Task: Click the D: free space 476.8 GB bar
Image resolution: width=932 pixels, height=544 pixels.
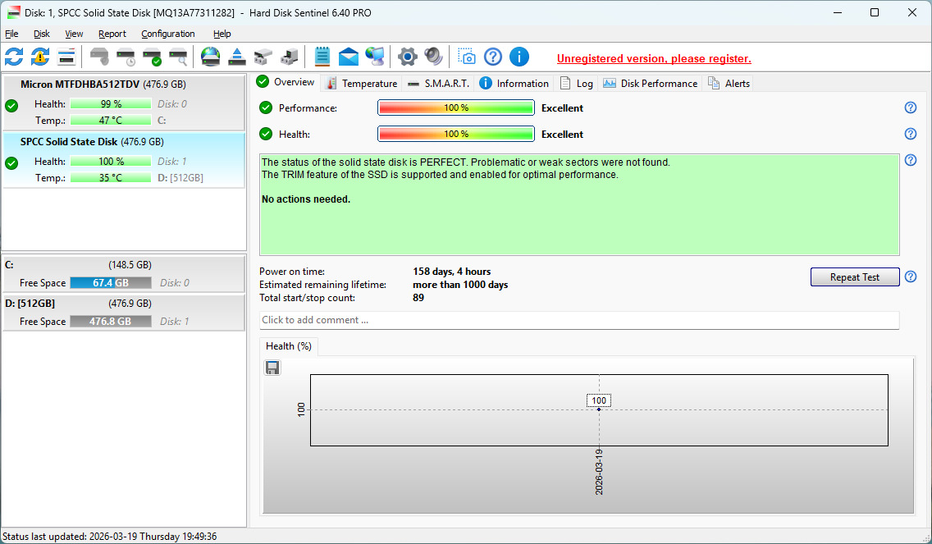Action: (x=111, y=322)
